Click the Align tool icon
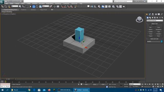 [x=95, y=7]
